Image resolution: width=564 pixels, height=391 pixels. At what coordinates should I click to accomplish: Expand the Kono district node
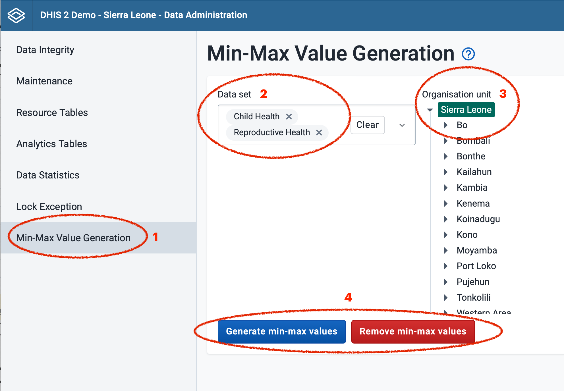(x=446, y=235)
